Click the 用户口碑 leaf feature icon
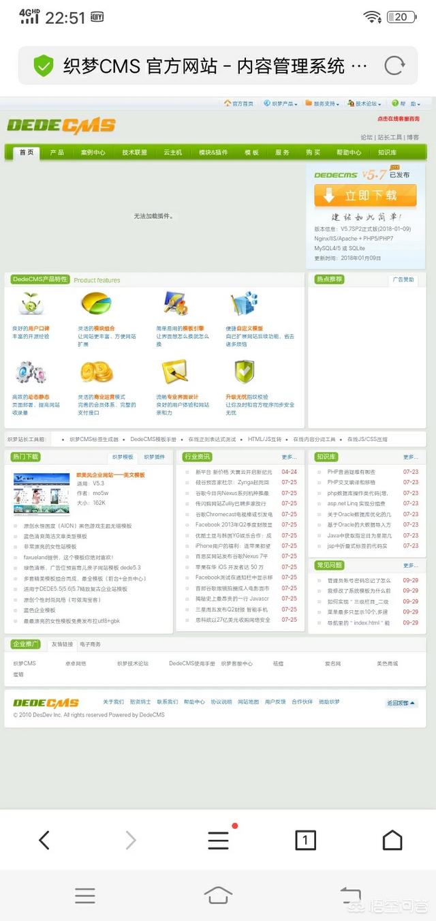 tap(31, 303)
